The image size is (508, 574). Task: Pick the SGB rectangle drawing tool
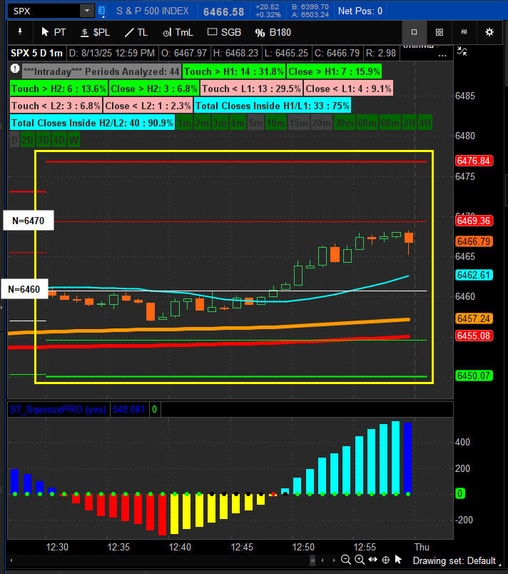[x=224, y=33]
